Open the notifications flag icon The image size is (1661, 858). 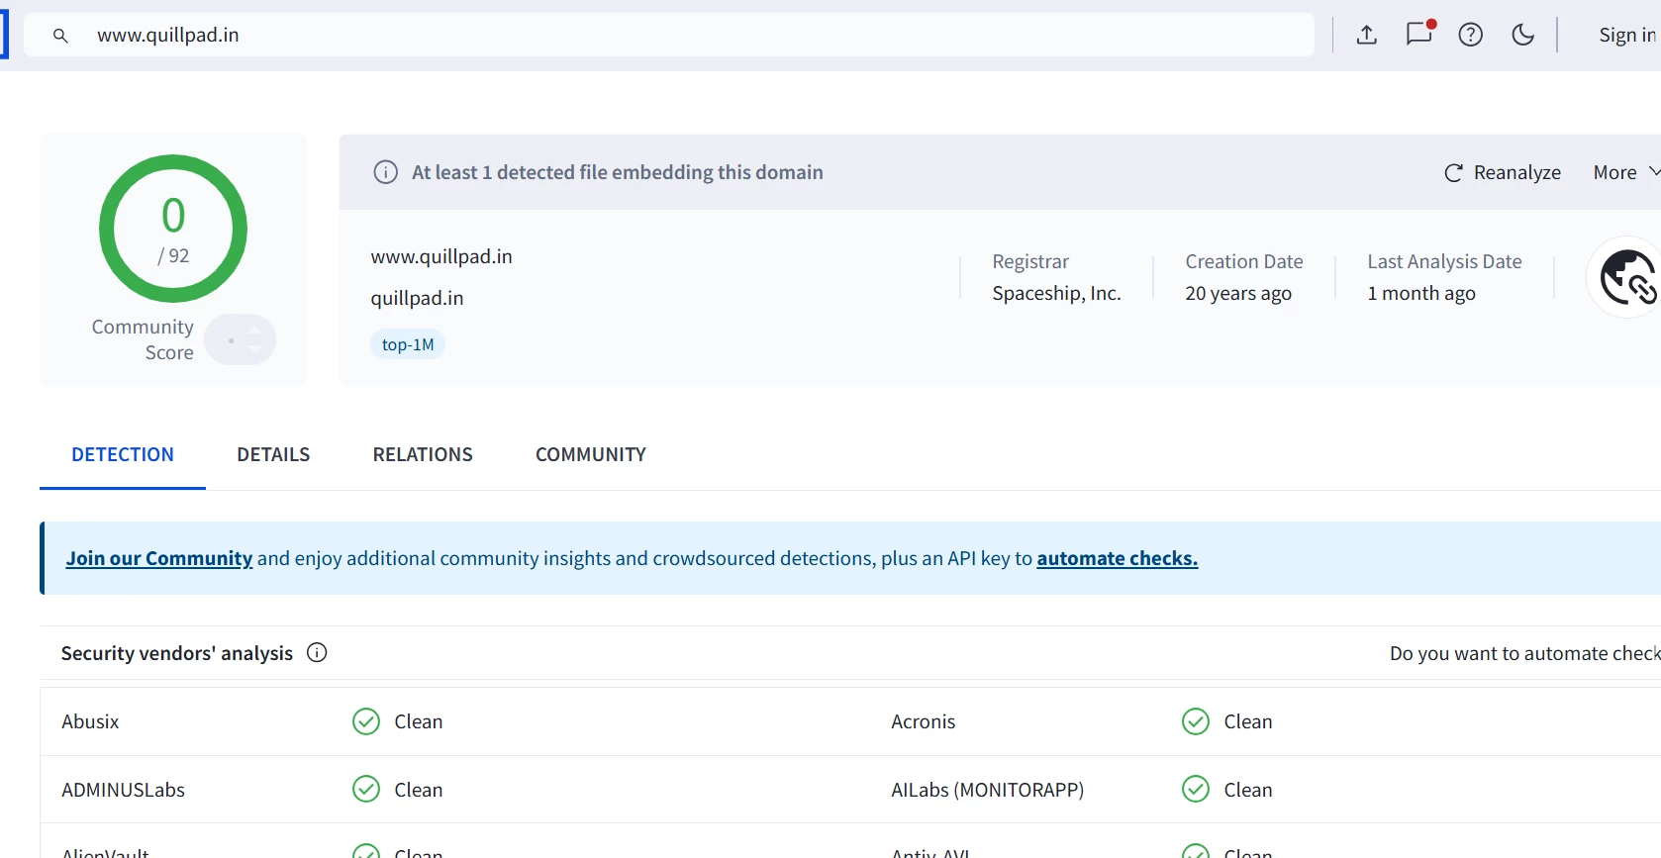pos(1419,34)
